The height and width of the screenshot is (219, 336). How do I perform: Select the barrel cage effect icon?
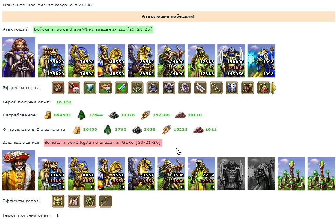coord(232,88)
